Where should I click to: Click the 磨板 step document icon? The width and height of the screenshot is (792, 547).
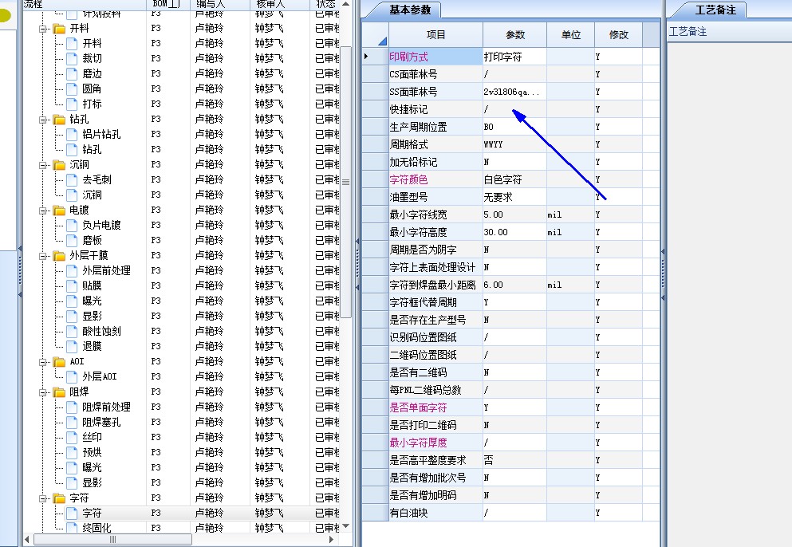pyautogui.click(x=73, y=241)
